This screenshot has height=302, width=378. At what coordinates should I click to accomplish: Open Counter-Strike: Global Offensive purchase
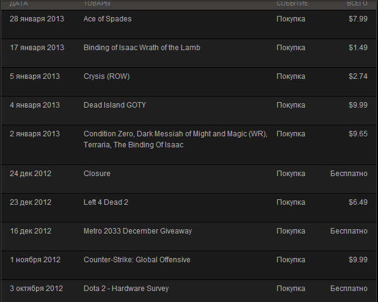pyautogui.click(x=189, y=265)
